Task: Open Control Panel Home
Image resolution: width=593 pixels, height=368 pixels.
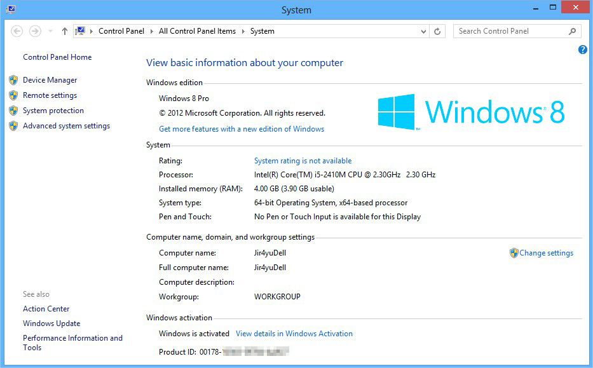Action: tap(57, 57)
